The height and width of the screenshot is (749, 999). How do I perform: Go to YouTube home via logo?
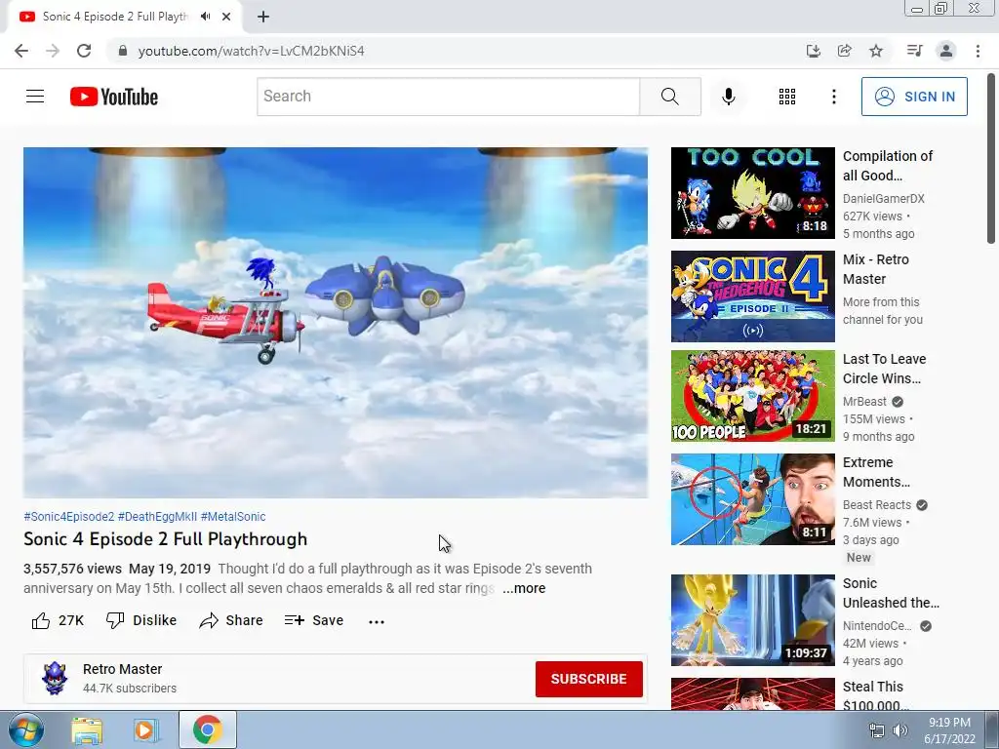(x=114, y=97)
